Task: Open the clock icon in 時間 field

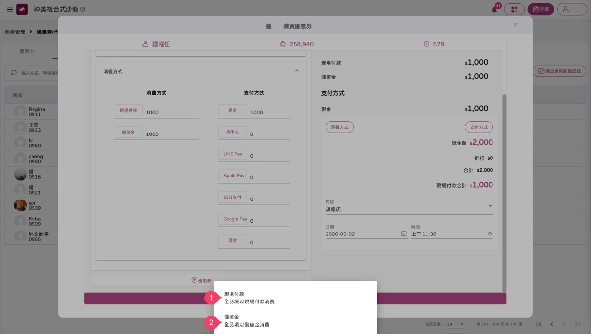Action: tap(490, 234)
